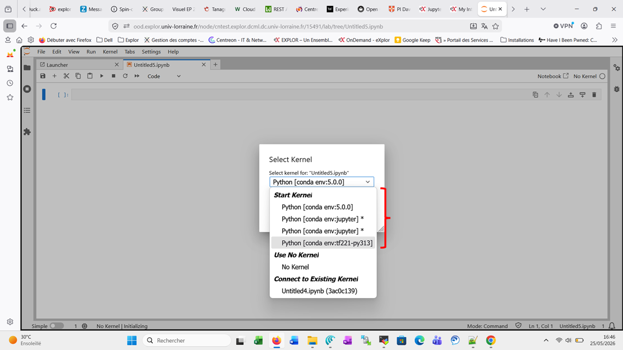This screenshot has width=623, height=350.
Task: Delete cell with the trash icon
Action: (594, 95)
